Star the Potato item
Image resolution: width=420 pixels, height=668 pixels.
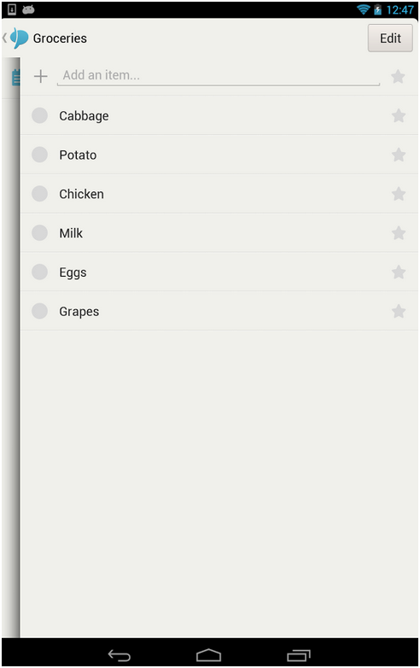[x=399, y=155]
